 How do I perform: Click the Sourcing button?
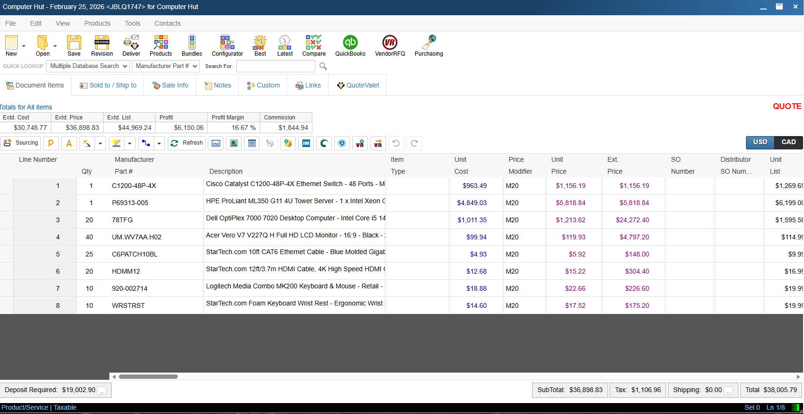tap(21, 143)
